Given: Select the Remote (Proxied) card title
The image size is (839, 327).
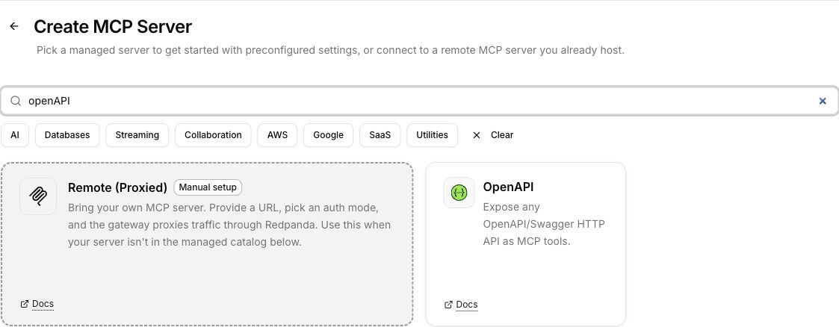Looking at the screenshot, I should point(118,187).
